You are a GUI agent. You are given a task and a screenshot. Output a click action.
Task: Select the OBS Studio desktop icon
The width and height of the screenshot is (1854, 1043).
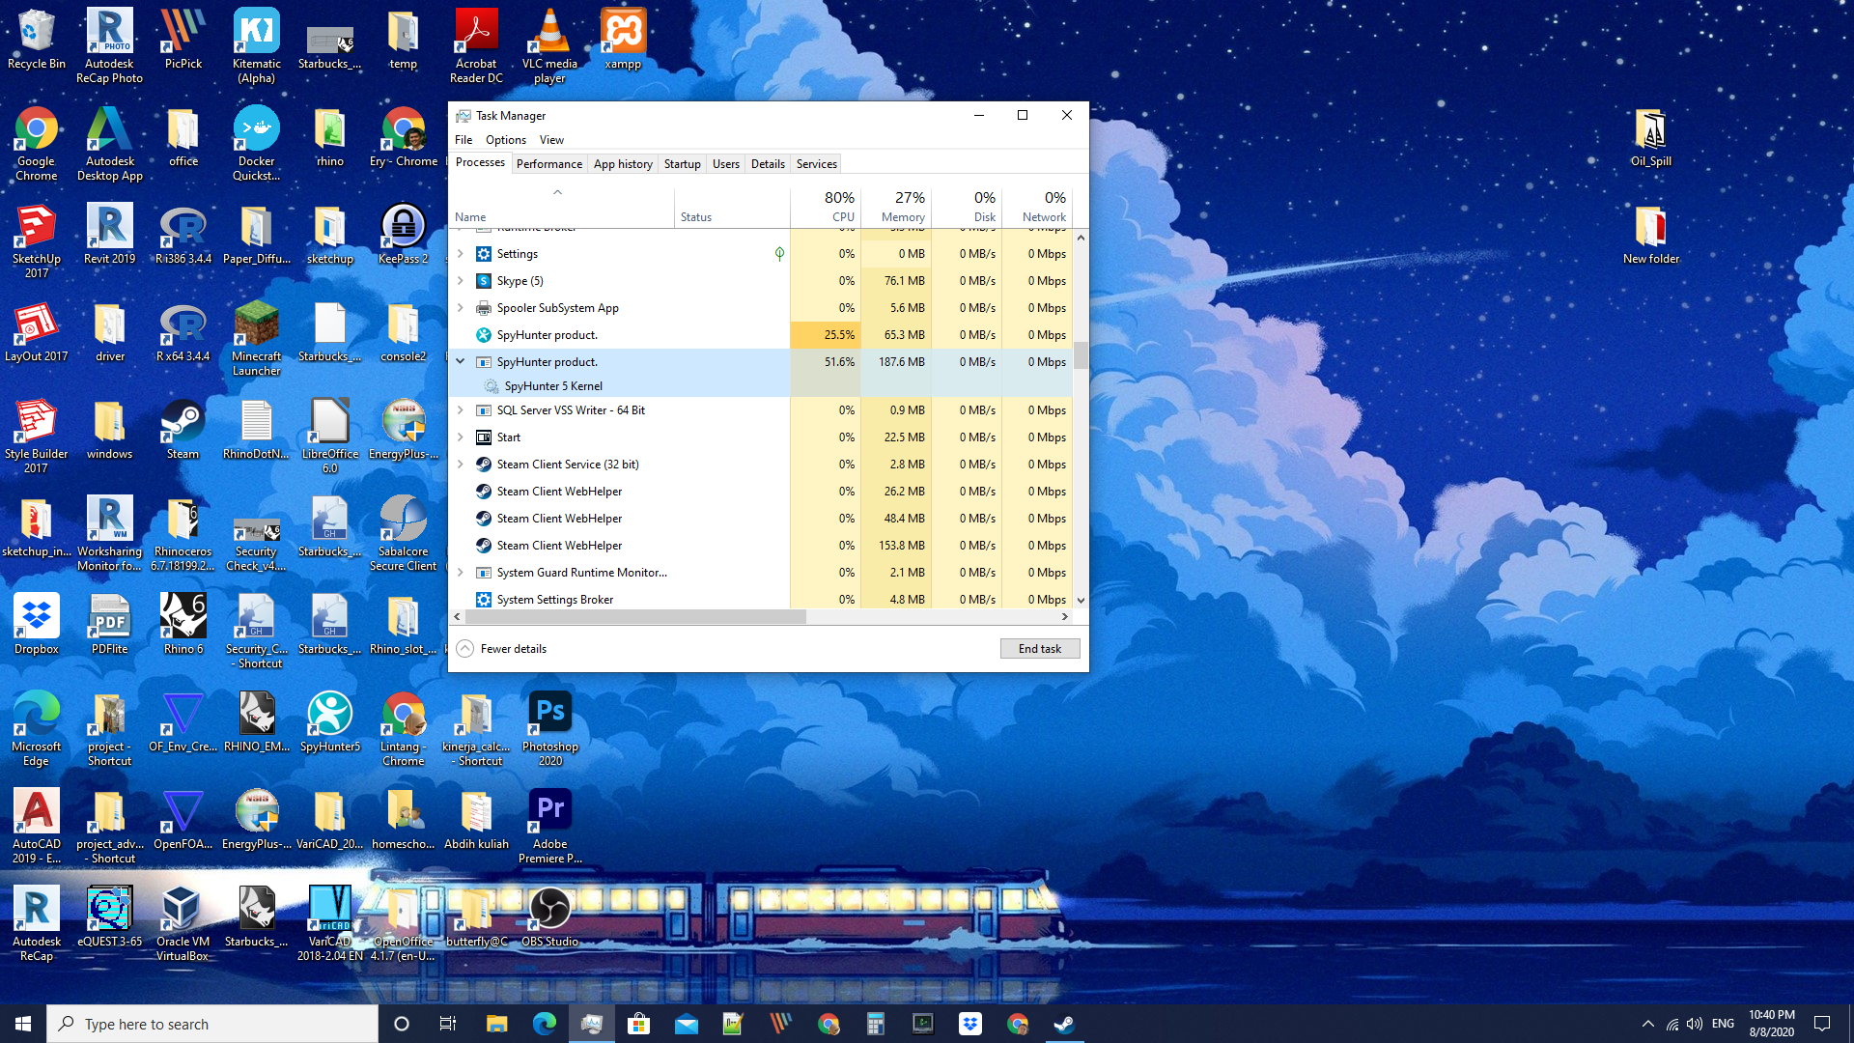pos(550,917)
